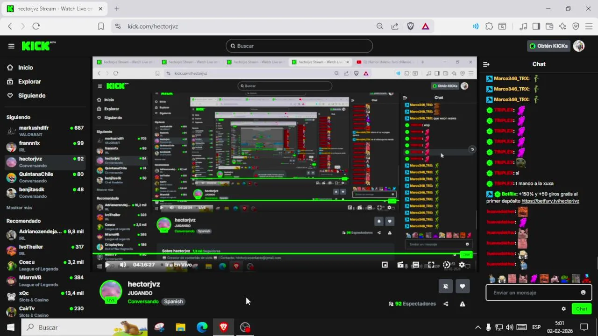
Task: Play the paused video stream
Action: (107, 265)
